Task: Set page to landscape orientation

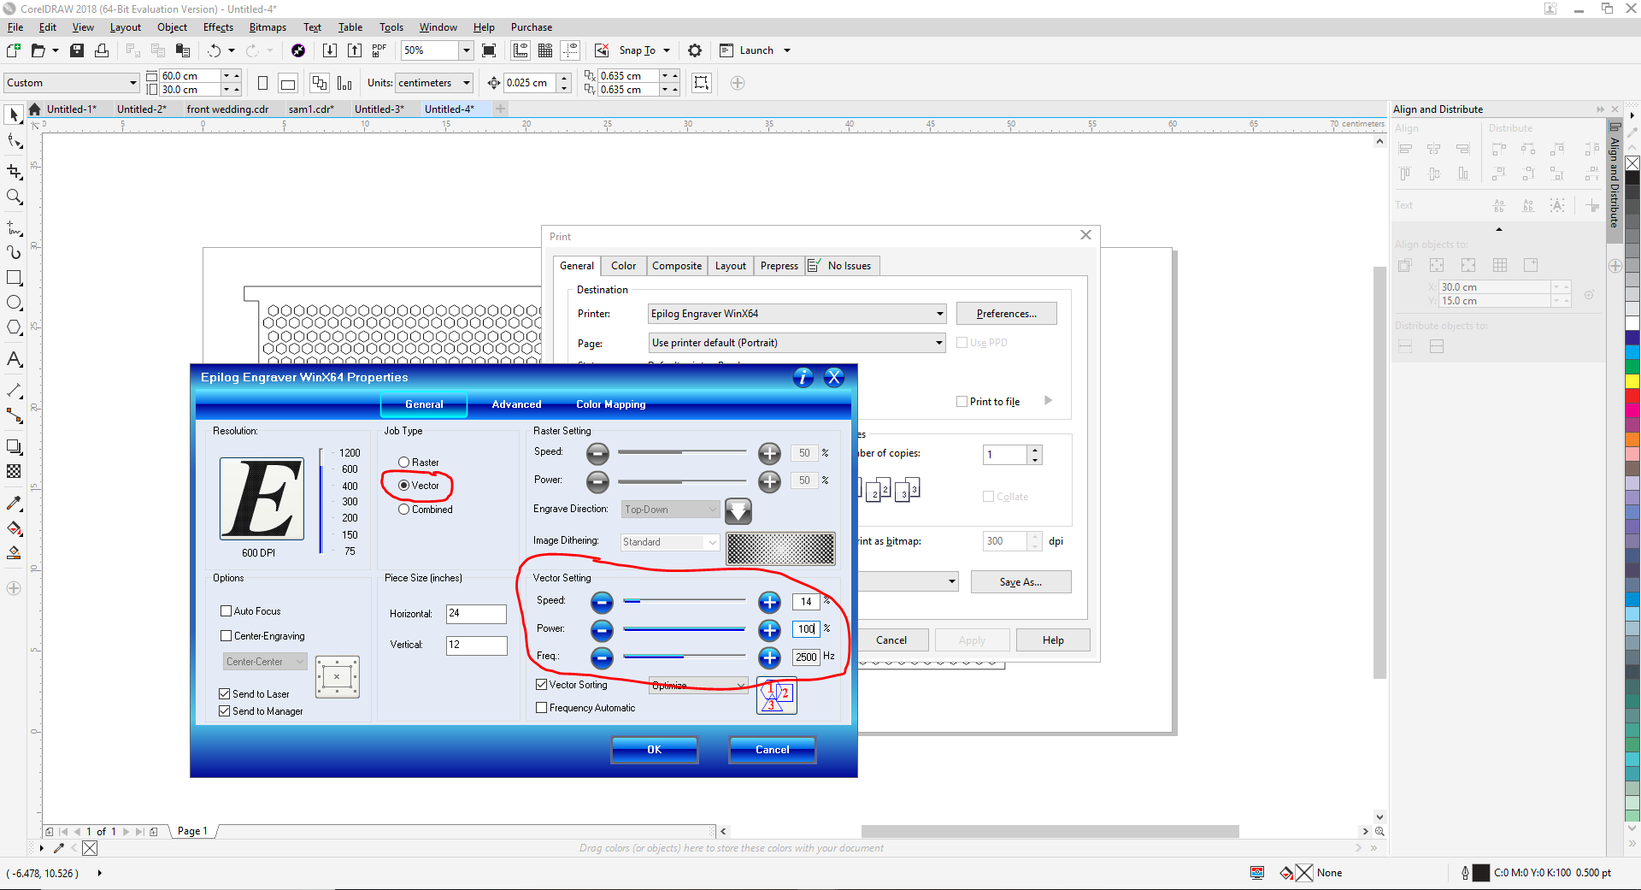Action: (288, 83)
